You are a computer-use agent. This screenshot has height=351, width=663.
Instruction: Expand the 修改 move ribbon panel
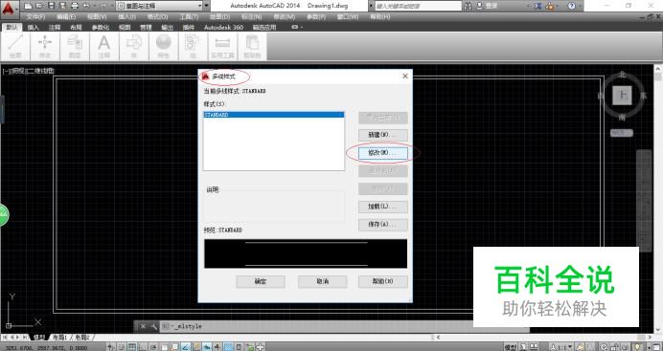pyautogui.click(x=45, y=47)
